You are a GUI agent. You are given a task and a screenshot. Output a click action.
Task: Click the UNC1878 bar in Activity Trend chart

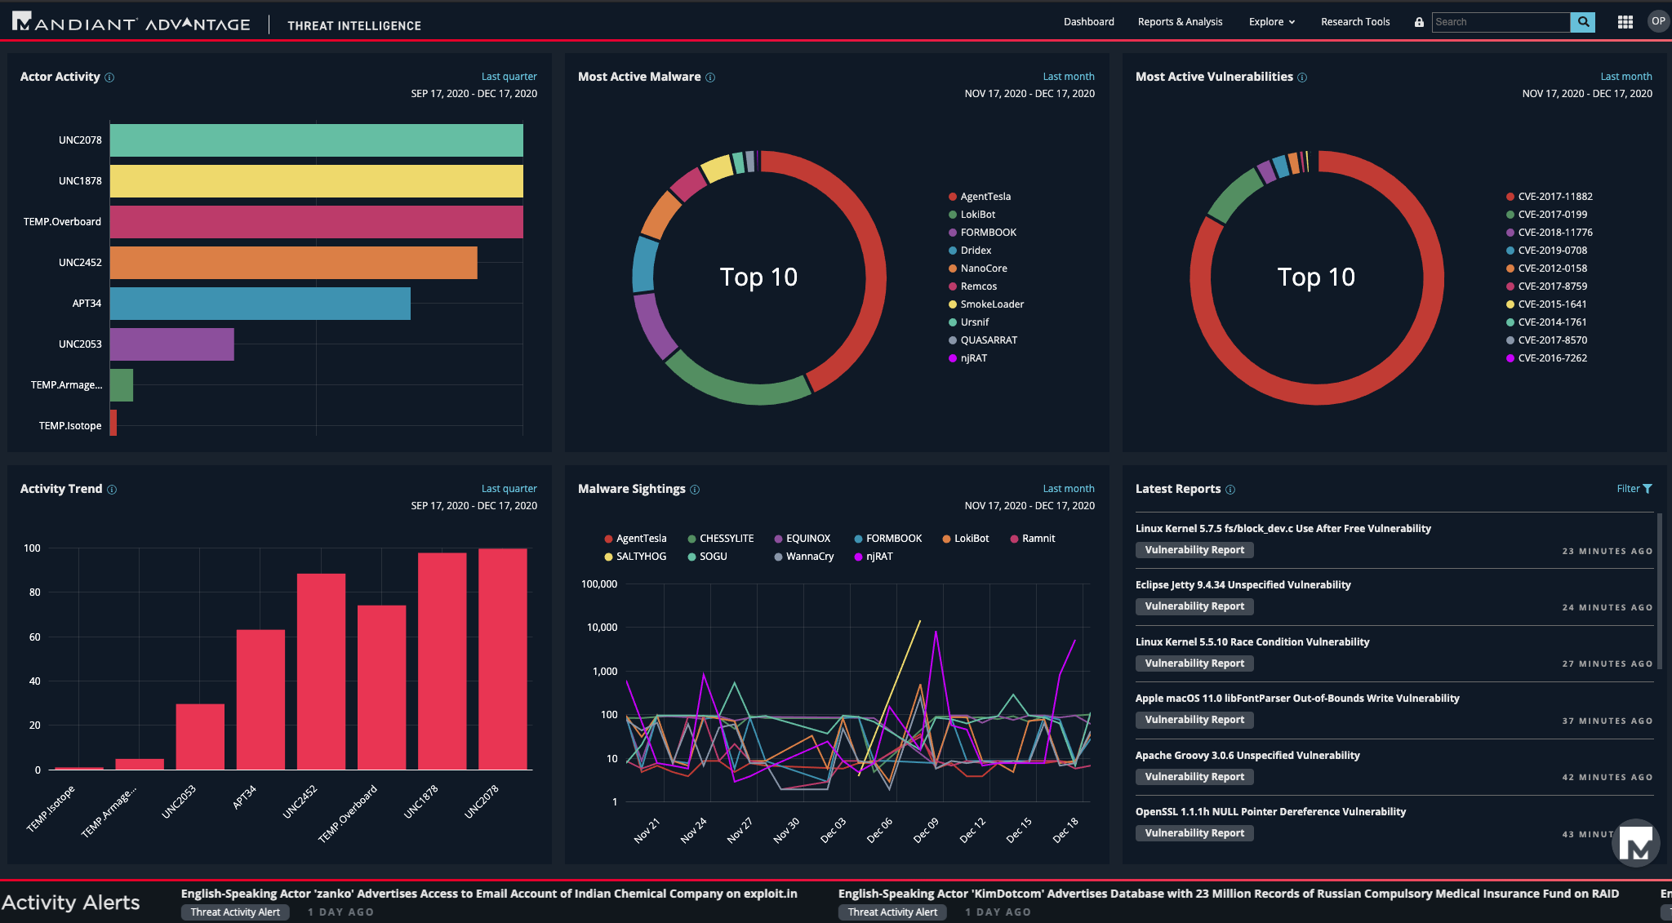click(442, 661)
